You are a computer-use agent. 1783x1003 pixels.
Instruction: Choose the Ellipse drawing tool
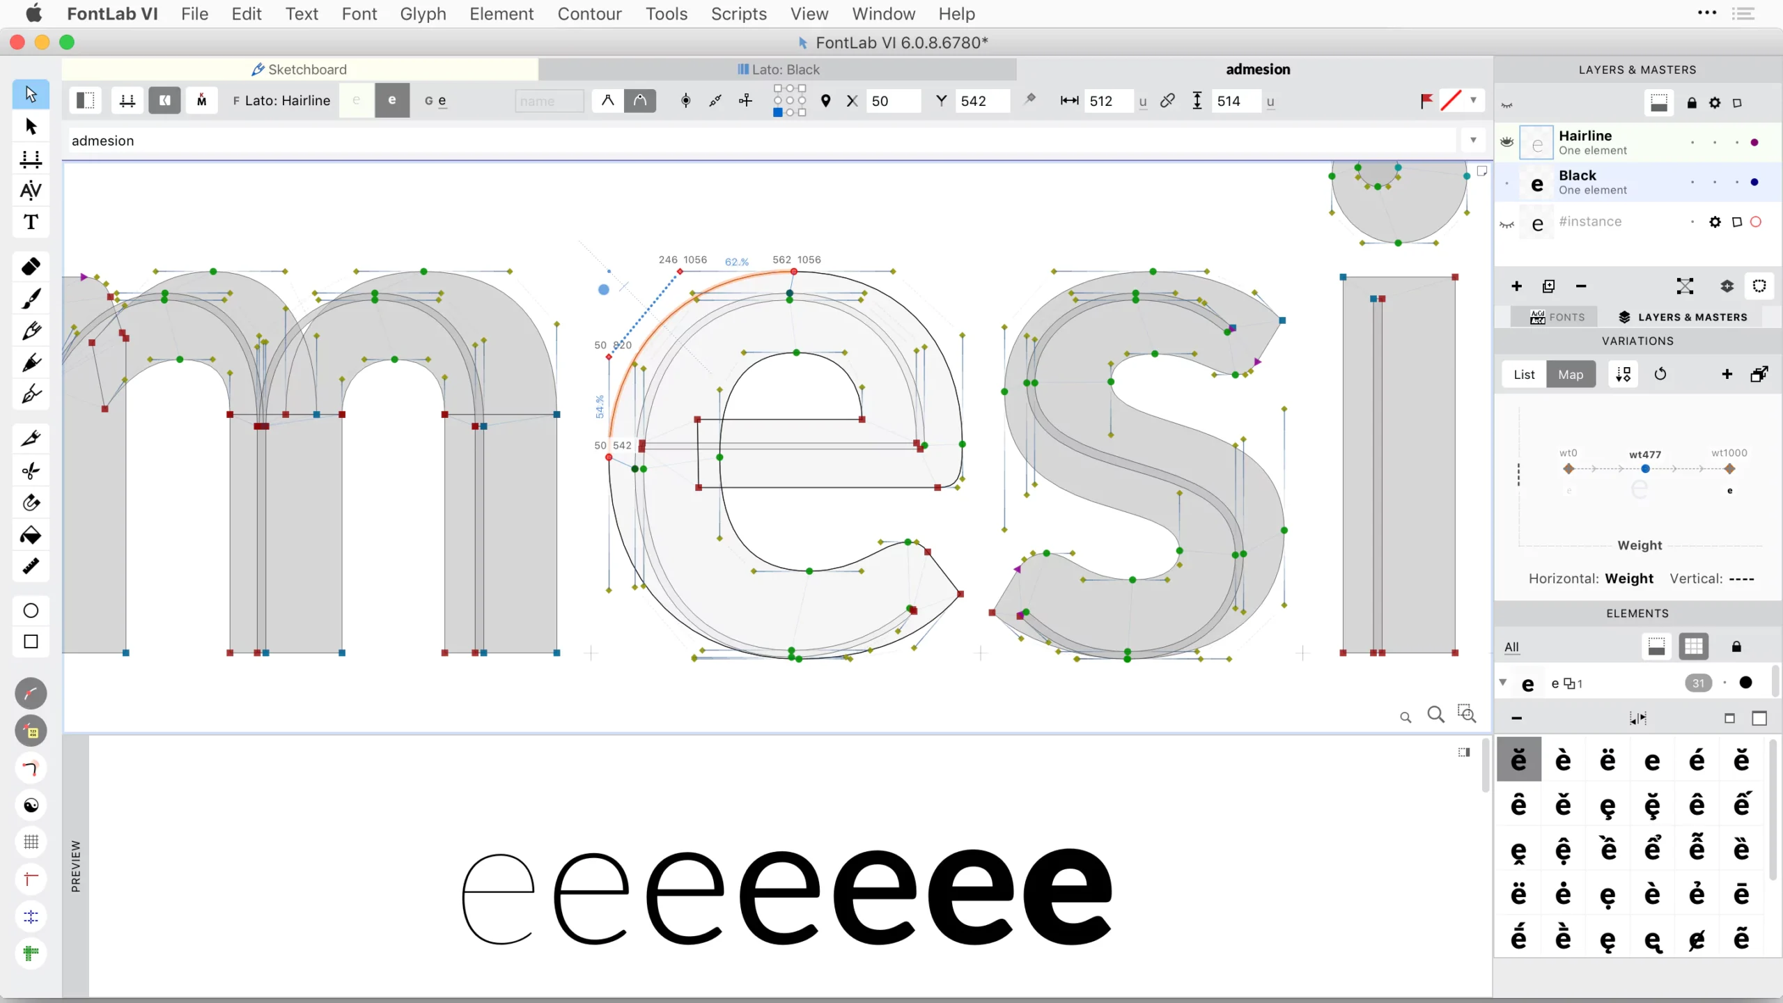[x=31, y=610]
